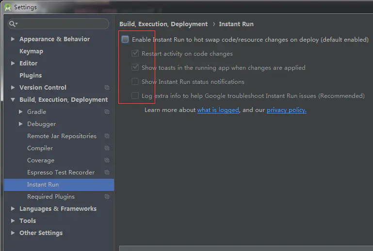Screen dimensions: 373x251
Task: Select Appearance & Behavior category
Action: tap(54, 39)
